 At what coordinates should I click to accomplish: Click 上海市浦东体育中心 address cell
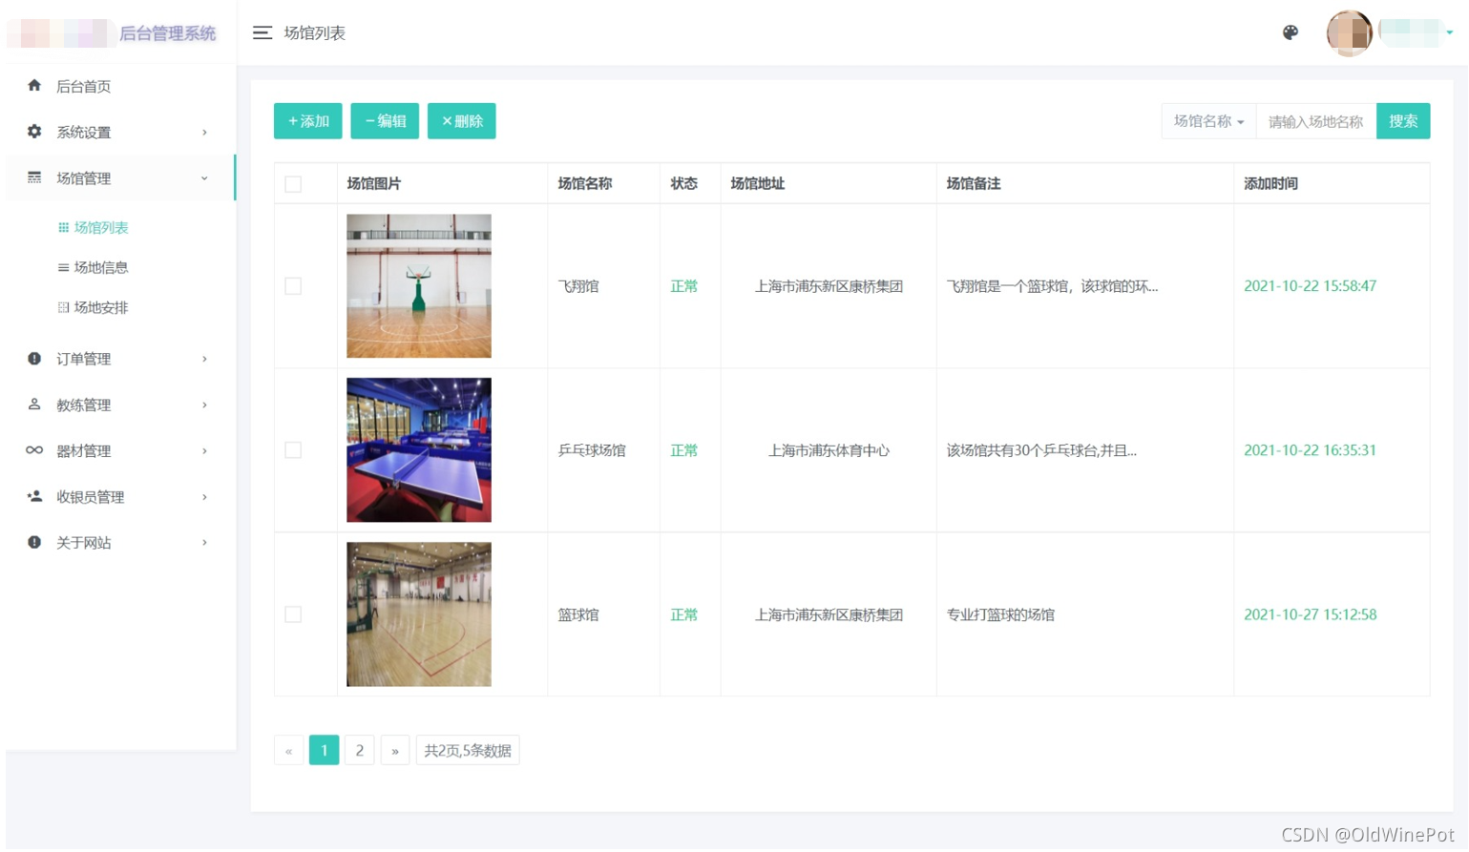click(829, 450)
